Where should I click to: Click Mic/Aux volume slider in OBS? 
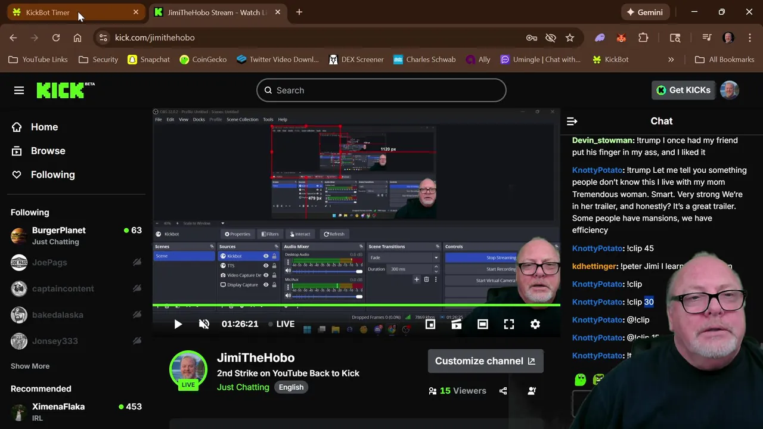click(x=327, y=296)
